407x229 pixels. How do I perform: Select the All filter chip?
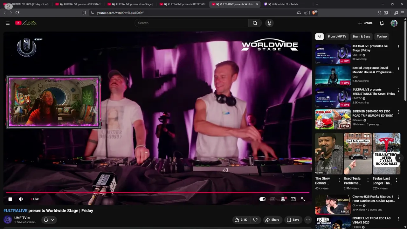[x=319, y=37]
